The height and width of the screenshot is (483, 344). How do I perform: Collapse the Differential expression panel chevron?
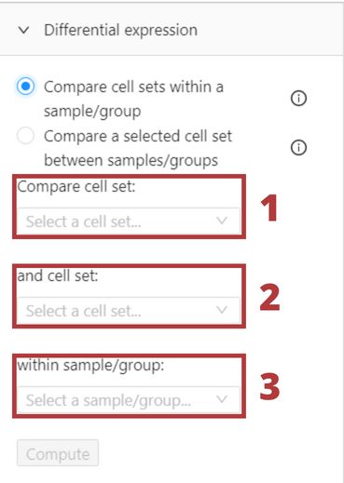click(24, 31)
